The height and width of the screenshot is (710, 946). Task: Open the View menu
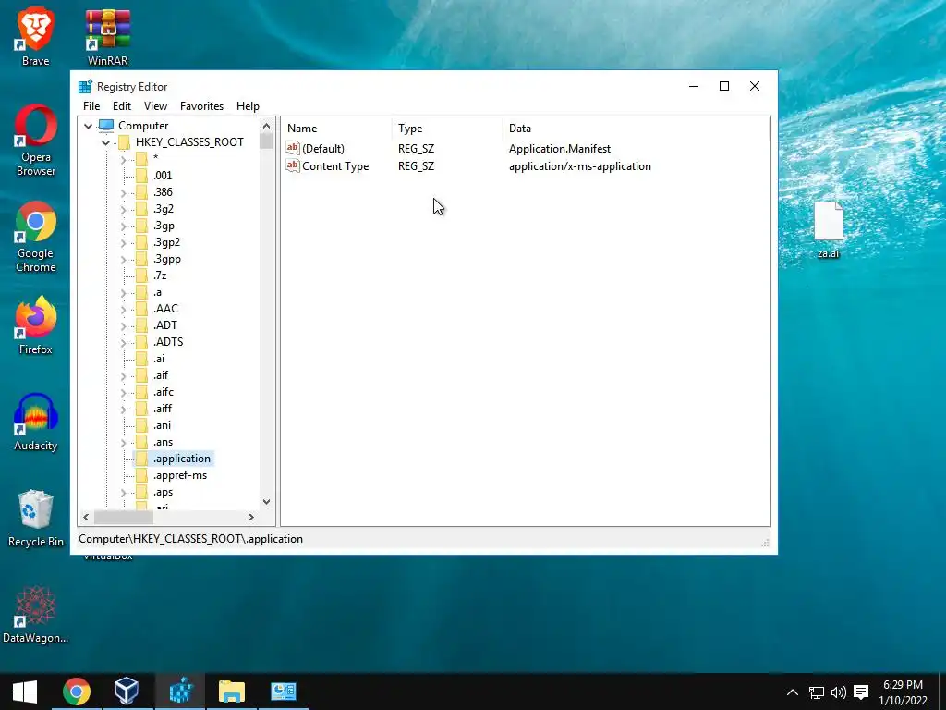click(155, 106)
